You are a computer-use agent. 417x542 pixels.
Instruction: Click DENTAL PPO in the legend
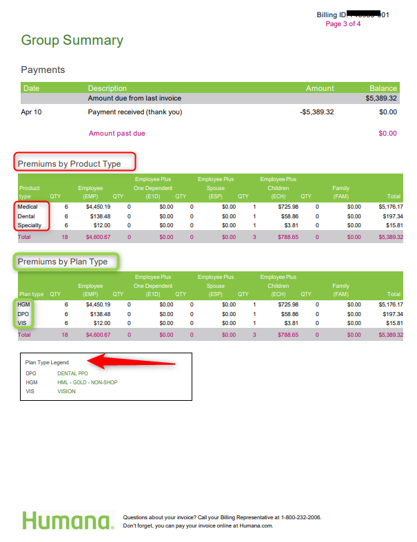[x=72, y=373]
